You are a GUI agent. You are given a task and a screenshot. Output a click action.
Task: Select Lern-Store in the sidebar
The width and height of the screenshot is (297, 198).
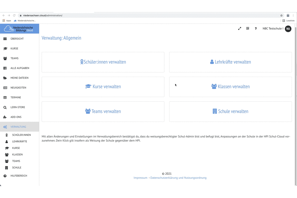point(18,107)
